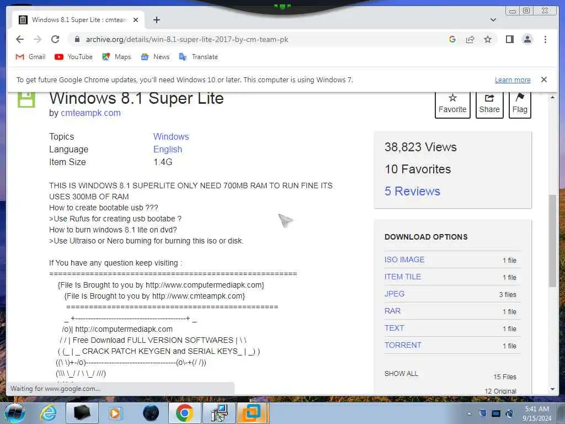Open the News bookmark

155,57
